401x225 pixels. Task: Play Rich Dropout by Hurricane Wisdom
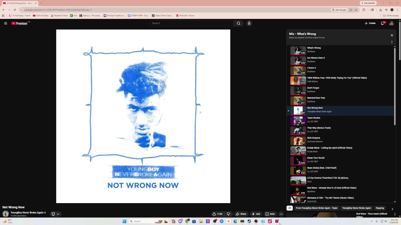[x=341, y=140]
